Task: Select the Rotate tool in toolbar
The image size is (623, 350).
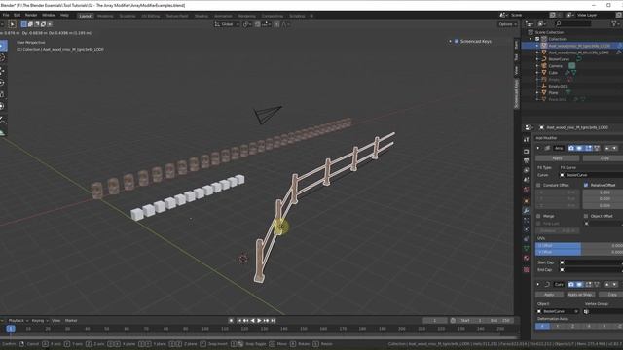Action: tap(2, 82)
